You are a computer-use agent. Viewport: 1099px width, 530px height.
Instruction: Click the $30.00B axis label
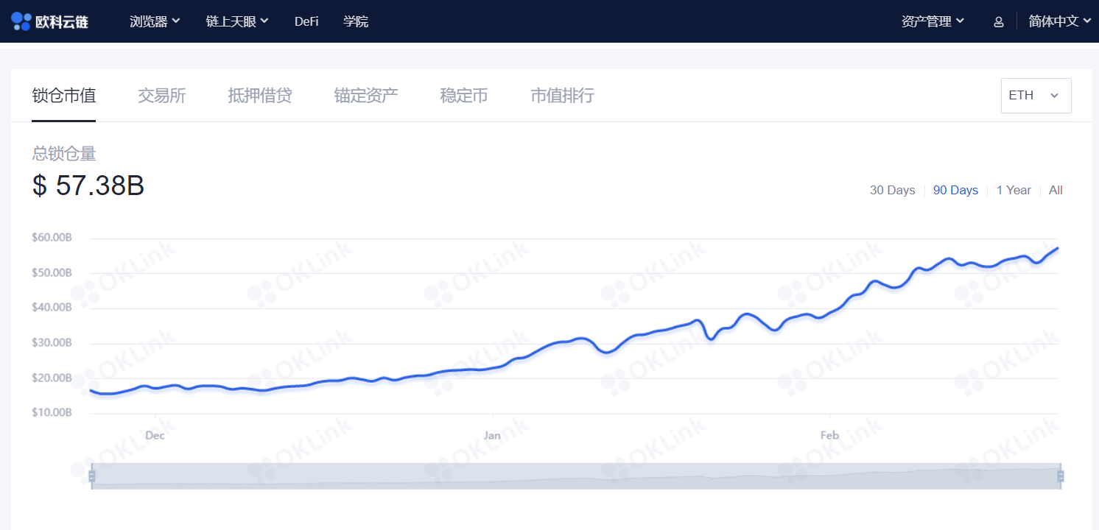(52, 343)
